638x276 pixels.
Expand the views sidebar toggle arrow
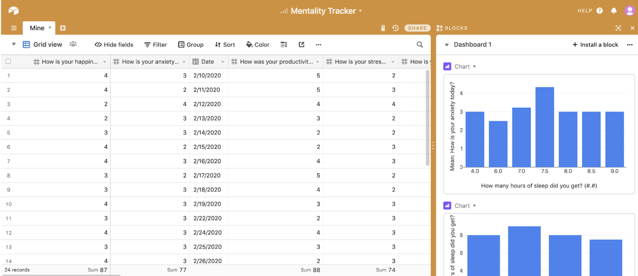pyautogui.click(x=14, y=45)
